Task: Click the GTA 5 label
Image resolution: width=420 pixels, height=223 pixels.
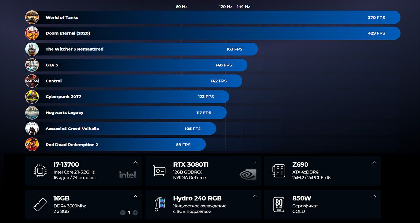Action: [x=52, y=65]
